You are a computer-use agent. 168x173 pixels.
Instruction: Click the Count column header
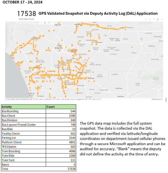tap(61, 107)
